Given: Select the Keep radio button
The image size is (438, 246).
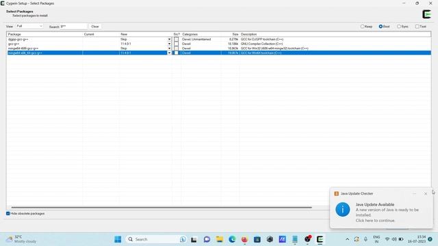Looking at the screenshot, I should coord(362,27).
